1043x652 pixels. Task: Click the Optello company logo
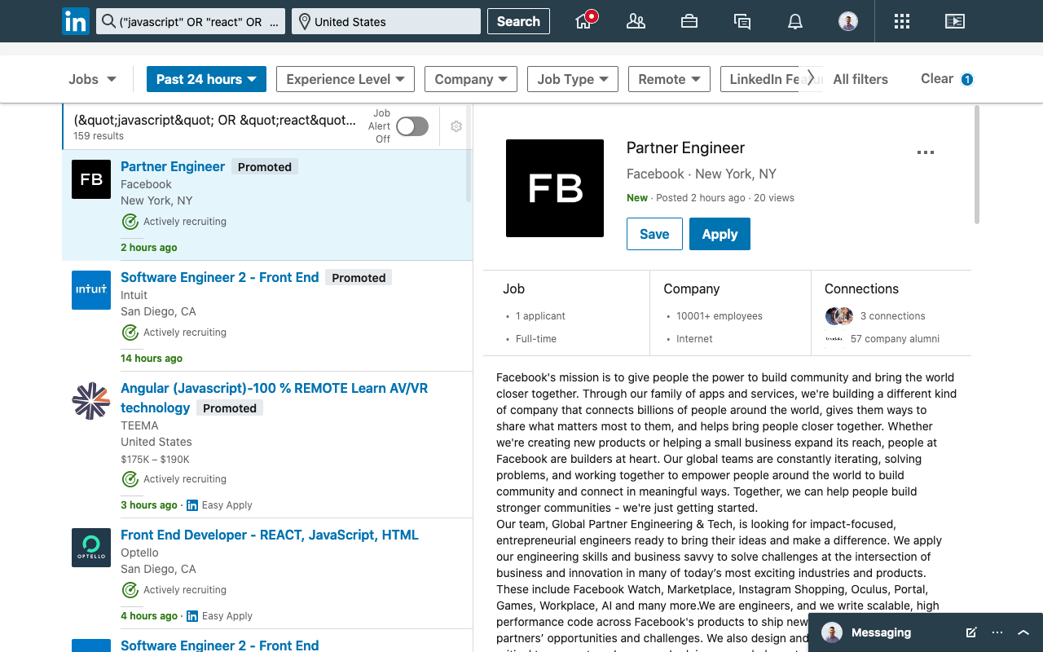tap(91, 548)
